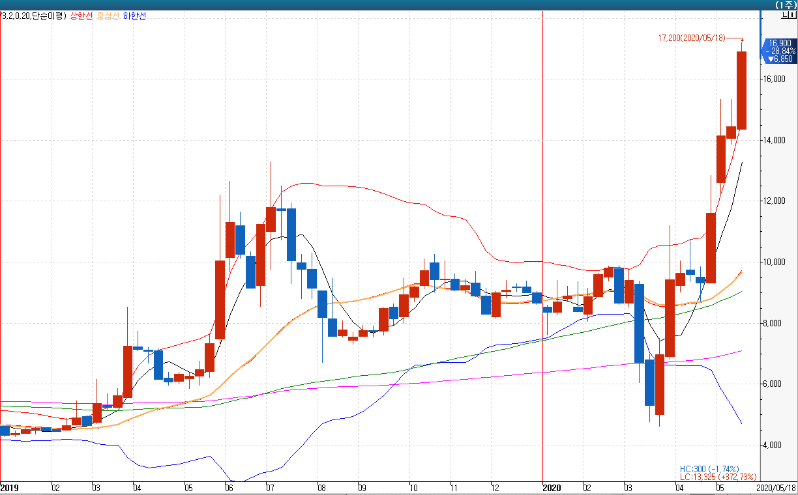Click the (1주) period label in title bar
798x495 pixels.
coord(784,5)
